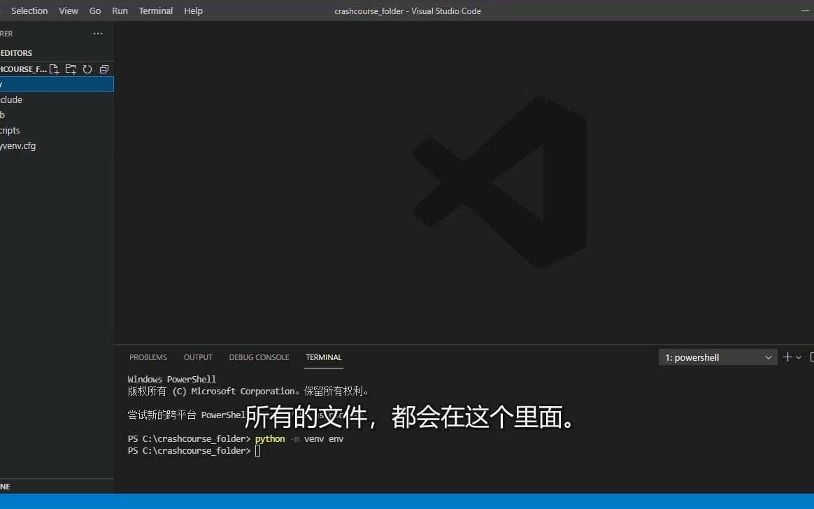Open the Explorer More Actions menu
This screenshot has height=509, width=814.
[x=97, y=33]
